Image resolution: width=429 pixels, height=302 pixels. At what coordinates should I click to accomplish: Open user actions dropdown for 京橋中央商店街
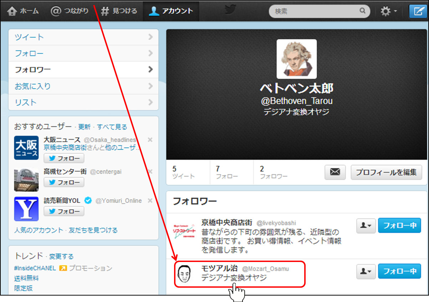(x=366, y=226)
